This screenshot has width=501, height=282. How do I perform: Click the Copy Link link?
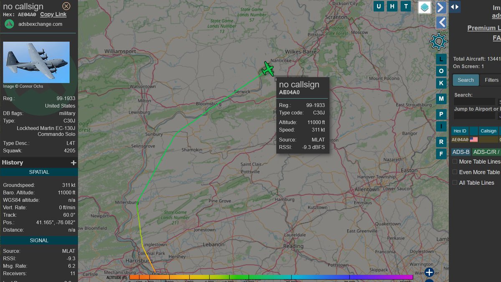click(x=53, y=14)
